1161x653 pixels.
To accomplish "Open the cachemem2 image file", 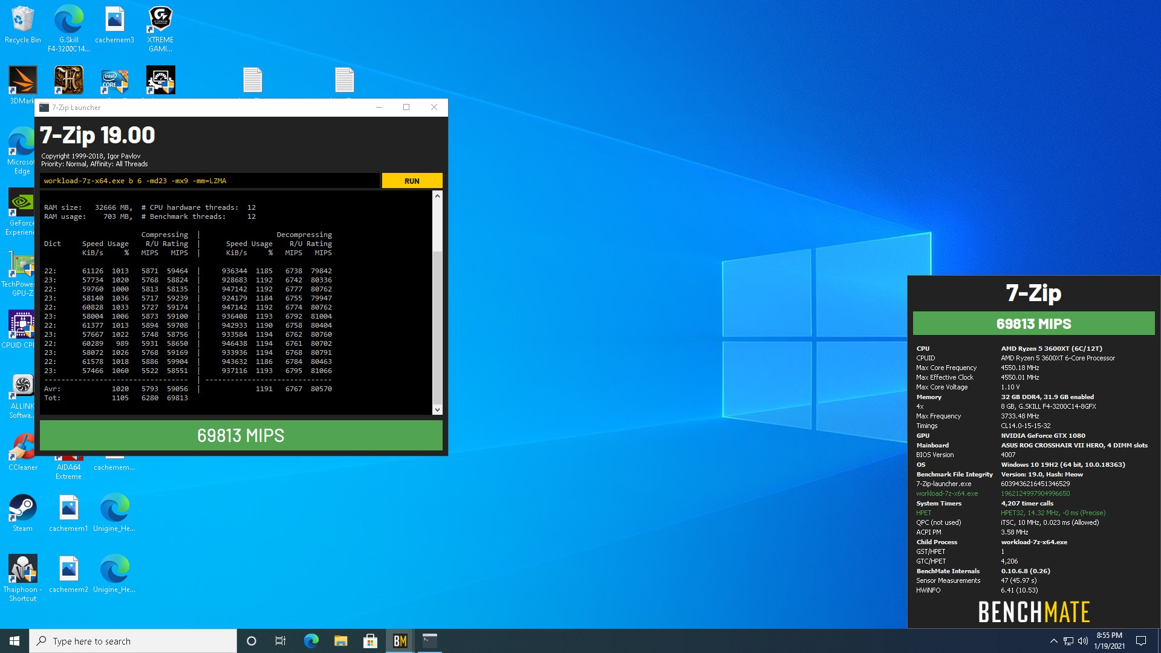I will point(68,574).
